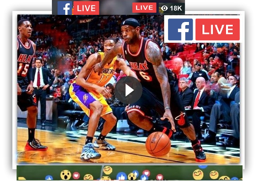257x183 pixels.
Task: Click the small Facebook logo in the banner
Action: tap(65, 8)
